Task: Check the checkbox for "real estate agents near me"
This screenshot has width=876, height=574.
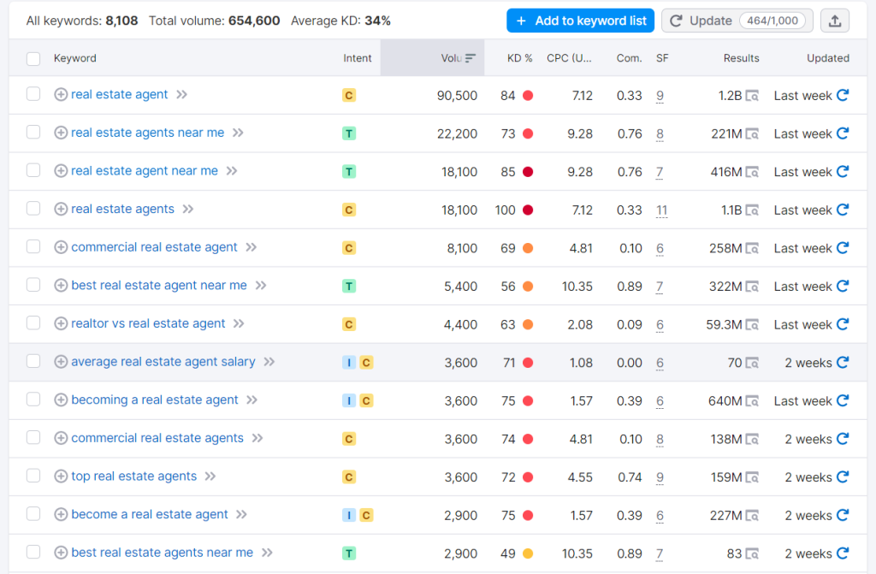Action: (x=34, y=133)
